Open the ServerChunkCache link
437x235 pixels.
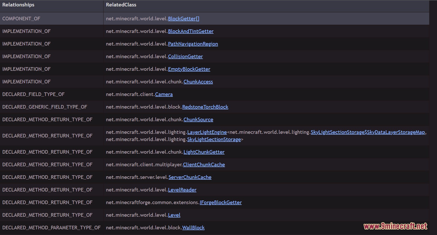pos(190,177)
